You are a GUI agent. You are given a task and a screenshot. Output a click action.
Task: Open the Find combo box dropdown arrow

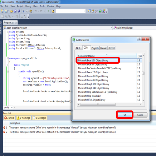[x=85, y=11]
